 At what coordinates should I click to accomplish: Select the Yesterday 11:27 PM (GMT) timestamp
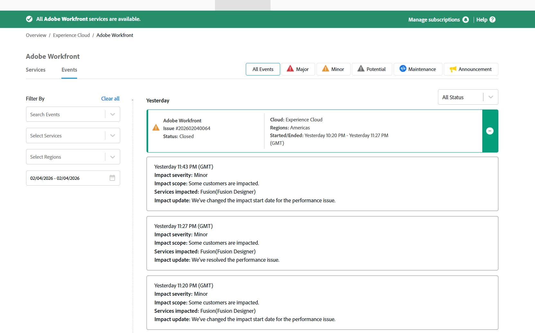183,226
